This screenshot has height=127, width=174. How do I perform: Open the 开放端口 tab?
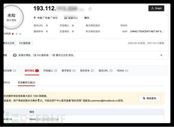(50, 71)
